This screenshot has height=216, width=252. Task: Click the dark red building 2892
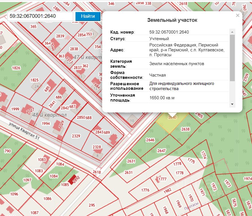pos(72,180)
